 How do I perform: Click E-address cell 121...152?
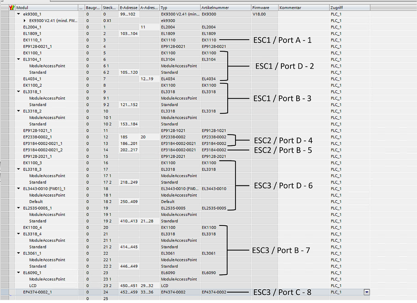click(129, 105)
